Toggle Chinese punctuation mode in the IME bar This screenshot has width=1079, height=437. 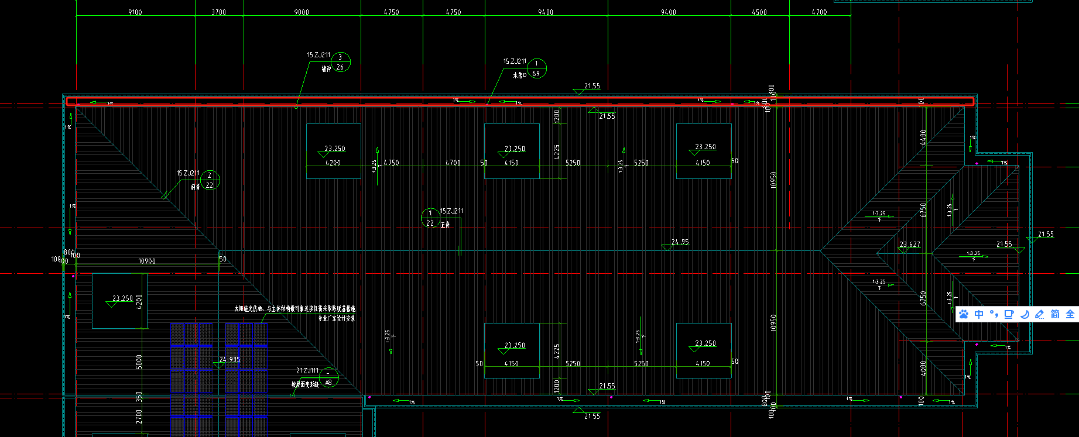click(x=994, y=314)
